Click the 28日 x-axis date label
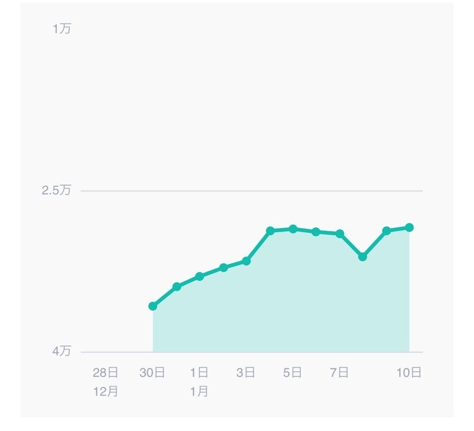The width and height of the screenshot is (474, 431). pos(106,373)
